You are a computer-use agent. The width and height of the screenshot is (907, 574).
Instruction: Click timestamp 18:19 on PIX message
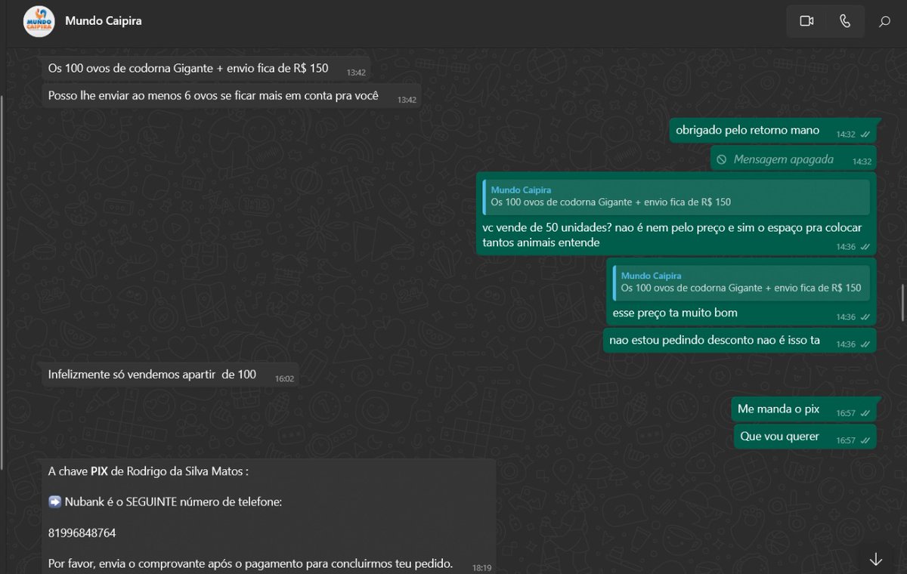coord(481,567)
